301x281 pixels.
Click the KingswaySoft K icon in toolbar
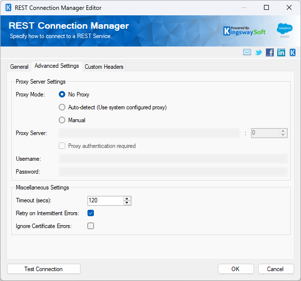293,52
